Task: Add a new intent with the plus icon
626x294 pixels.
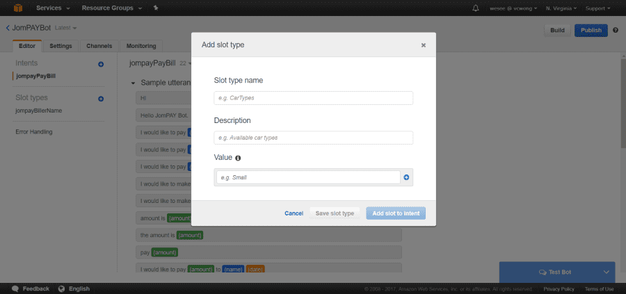Action: click(x=101, y=64)
